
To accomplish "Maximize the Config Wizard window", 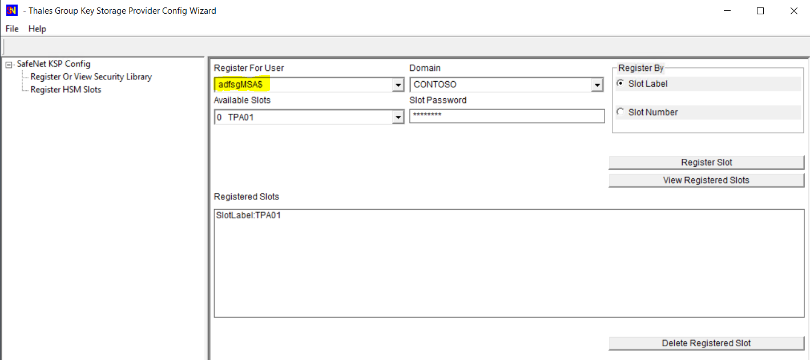I will click(x=760, y=10).
